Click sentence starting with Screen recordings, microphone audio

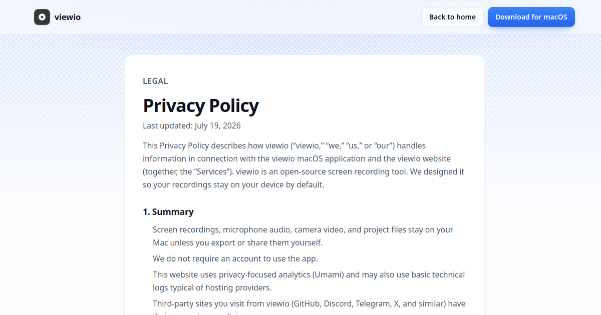(303, 236)
